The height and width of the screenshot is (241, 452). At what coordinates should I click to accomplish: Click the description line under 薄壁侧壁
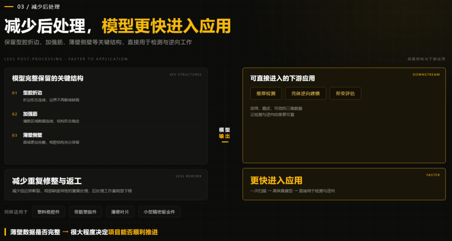pyautogui.click(x=51, y=142)
